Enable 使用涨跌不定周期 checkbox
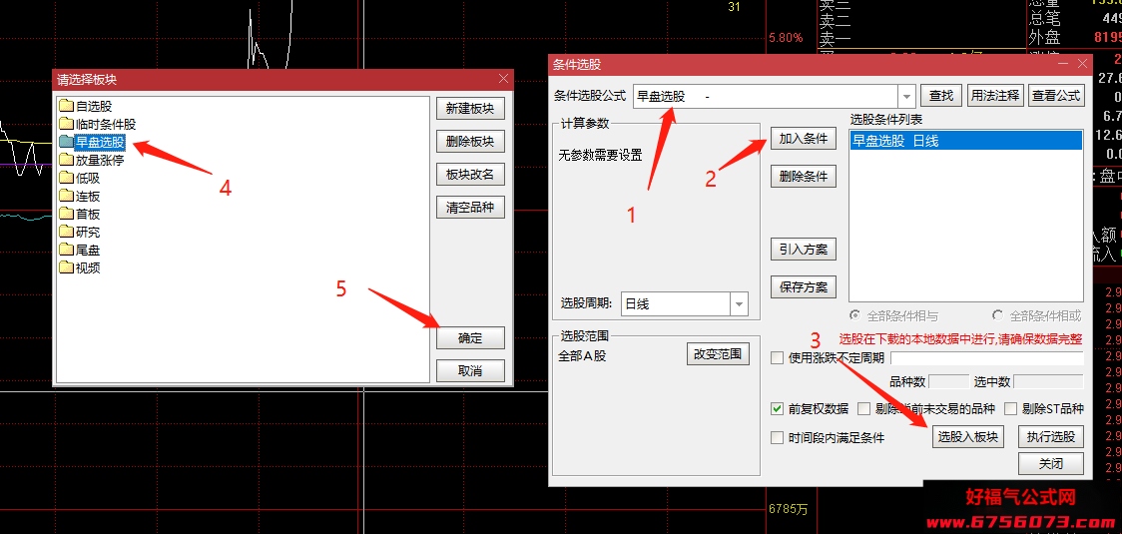This screenshot has width=1122, height=534. 777,358
